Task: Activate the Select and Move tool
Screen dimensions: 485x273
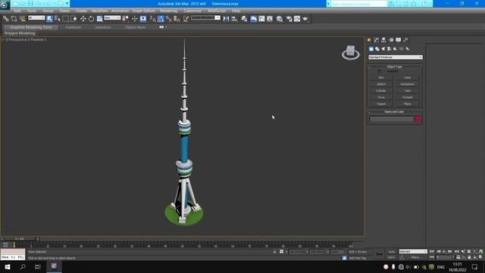Action: click(83, 19)
